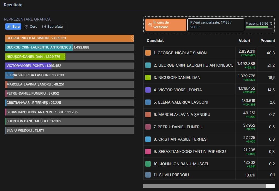Click the 'PV-uri centralizate: 17185 / 20085' box

(x=216, y=25)
